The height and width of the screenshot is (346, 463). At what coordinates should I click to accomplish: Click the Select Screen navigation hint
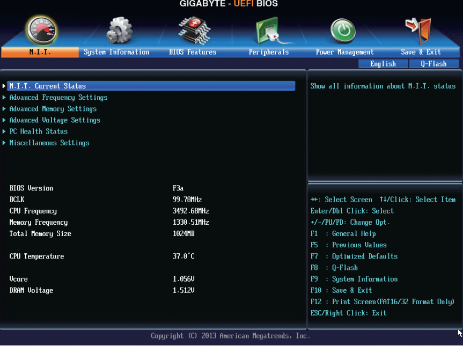[341, 200]
